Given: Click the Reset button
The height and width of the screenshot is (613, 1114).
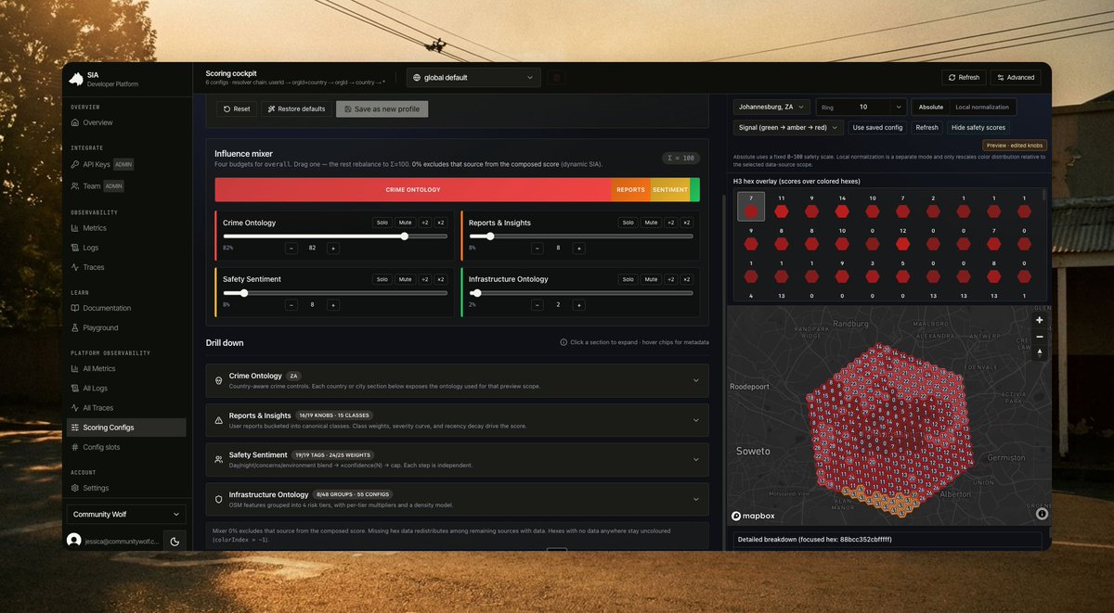Looking at the screenshot, I should [x=237, y=109].
